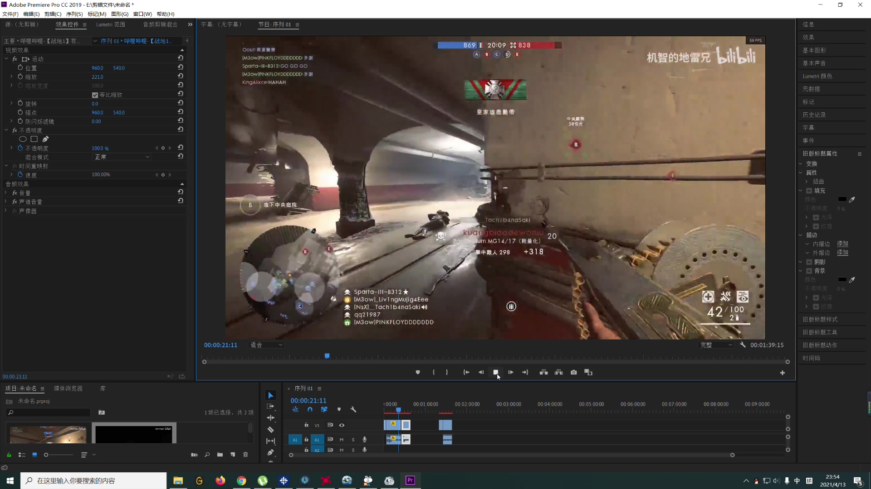Expand the rotation property
871x489 pixels.
(11, 103)
